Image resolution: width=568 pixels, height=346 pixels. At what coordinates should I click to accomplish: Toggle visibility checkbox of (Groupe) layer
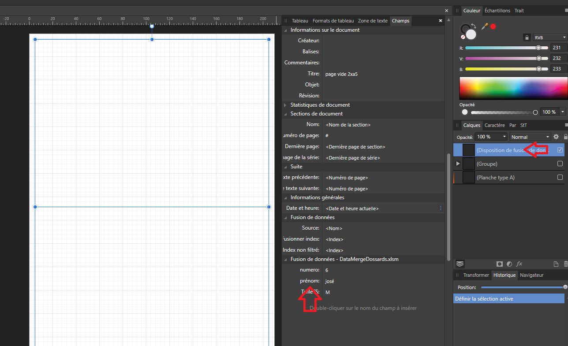tap(560, 164)
